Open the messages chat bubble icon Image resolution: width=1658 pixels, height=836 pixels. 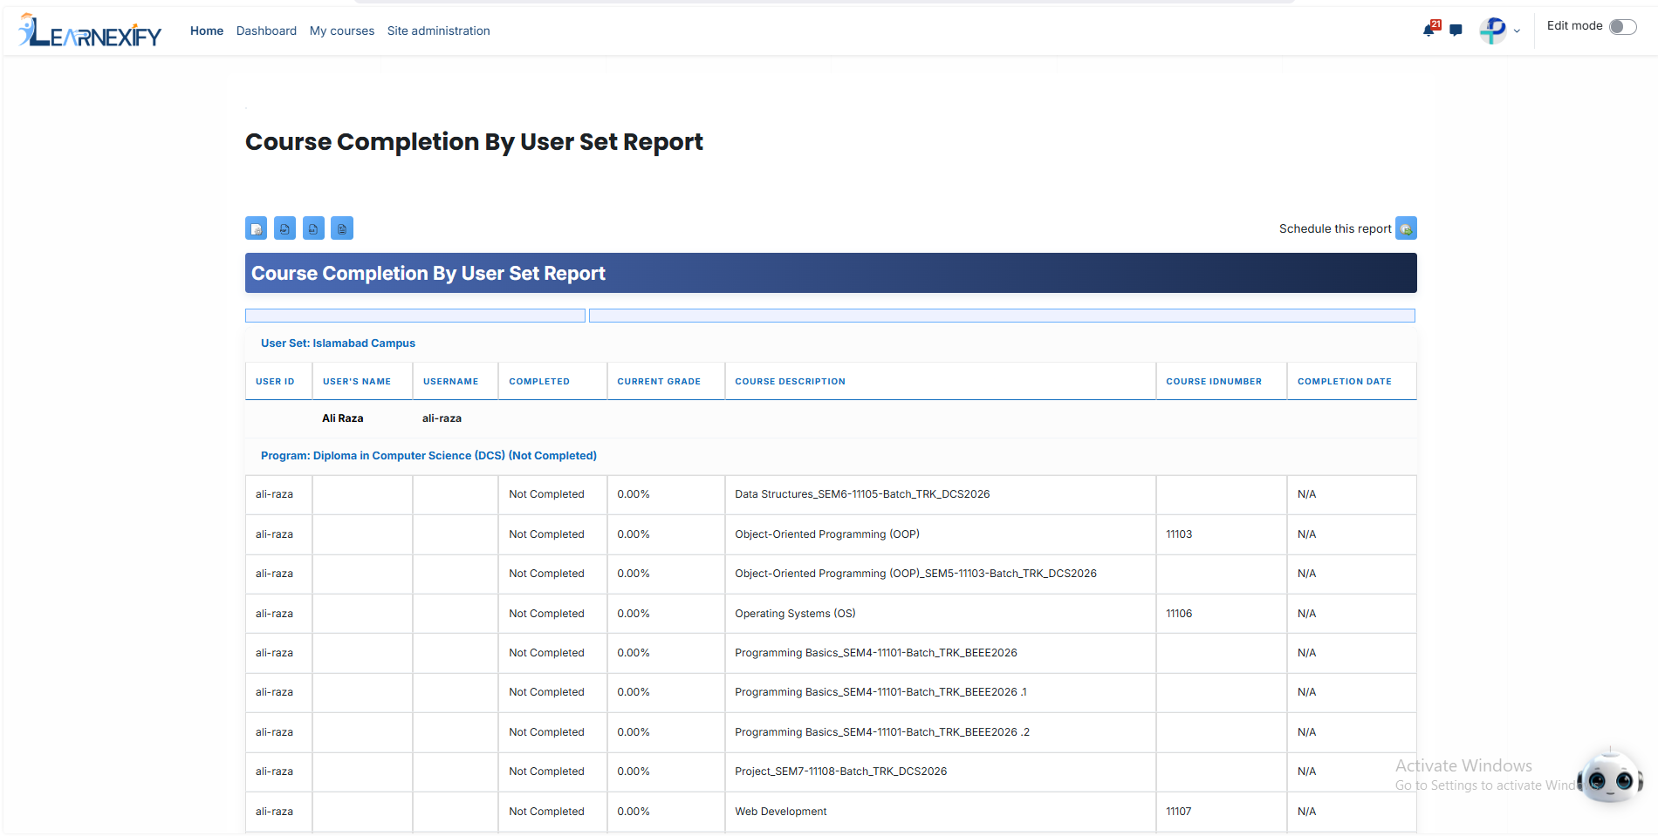pos(1456,30)
